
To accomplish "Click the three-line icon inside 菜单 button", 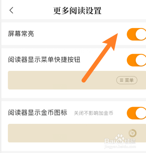I will [x=121, y=80].
